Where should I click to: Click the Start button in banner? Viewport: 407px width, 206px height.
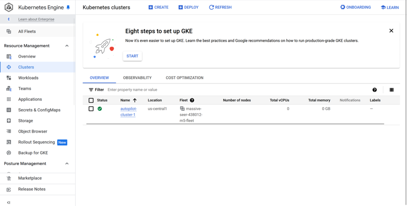132,56
